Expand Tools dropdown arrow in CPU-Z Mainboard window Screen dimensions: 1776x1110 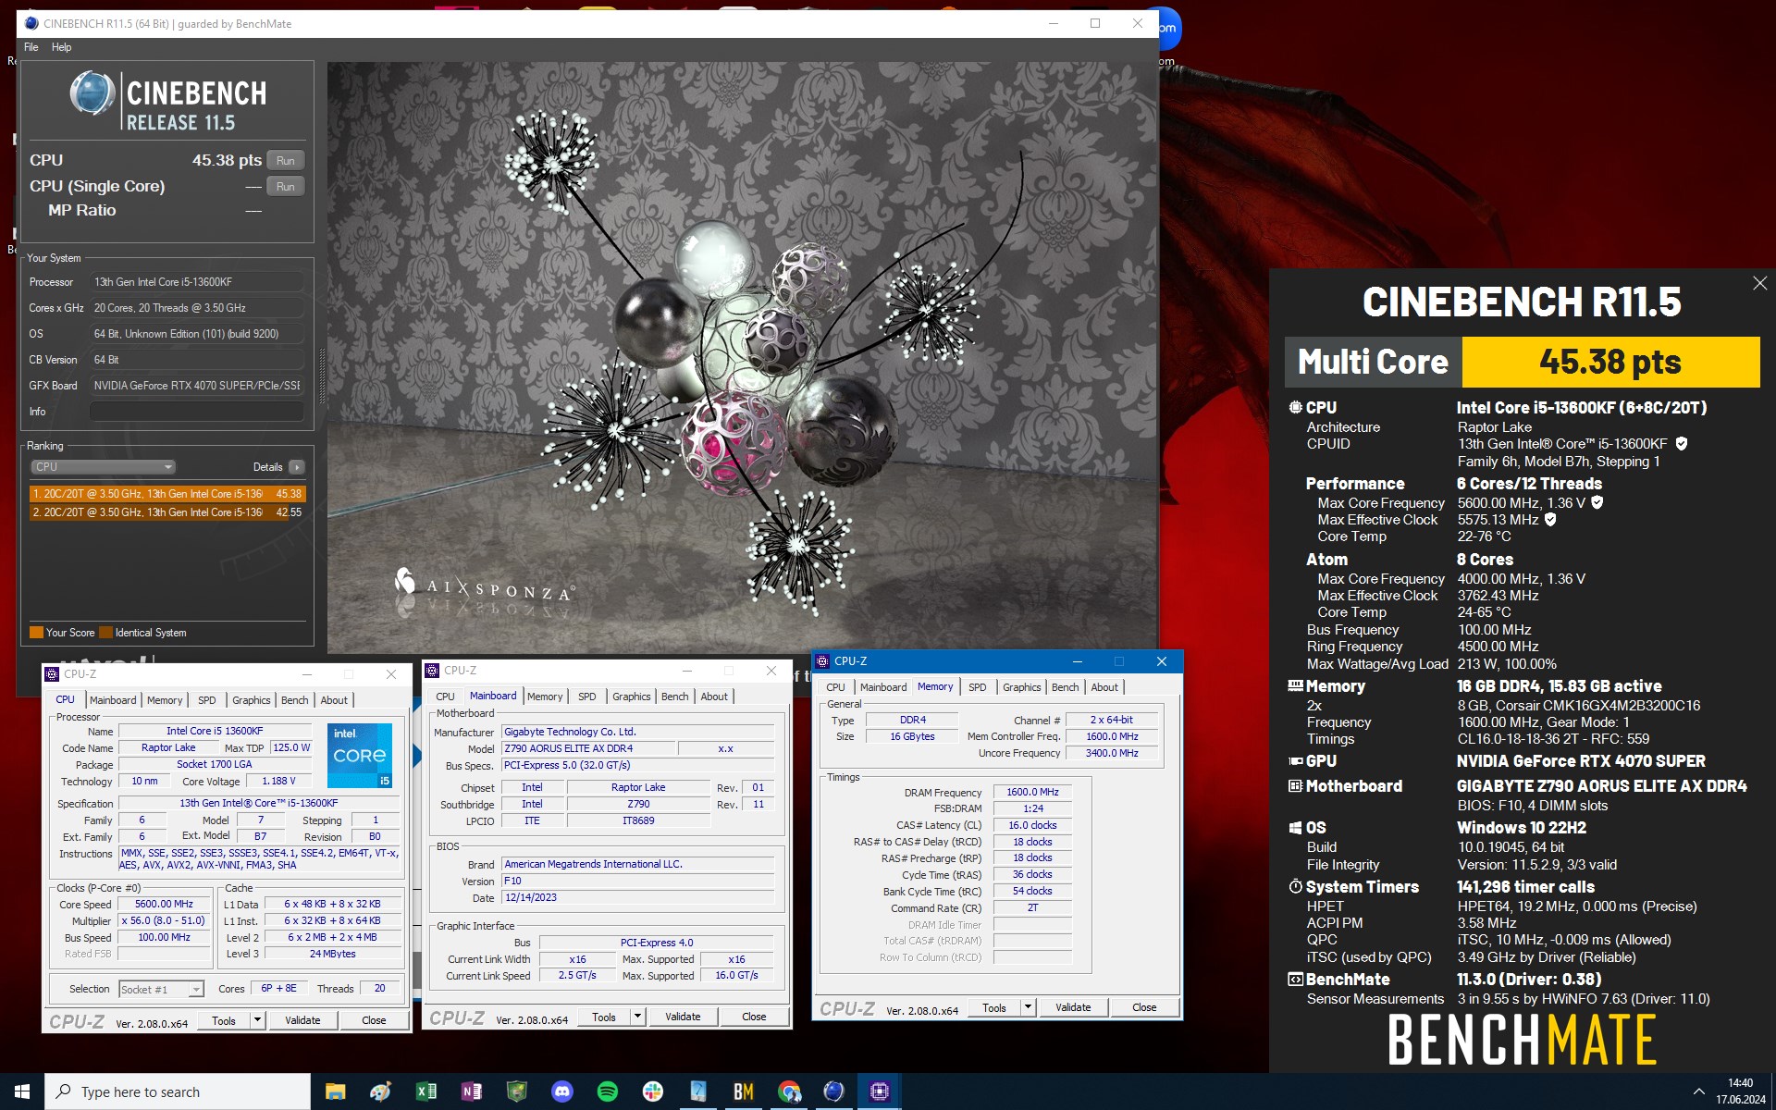click(x=638, y=1017)
